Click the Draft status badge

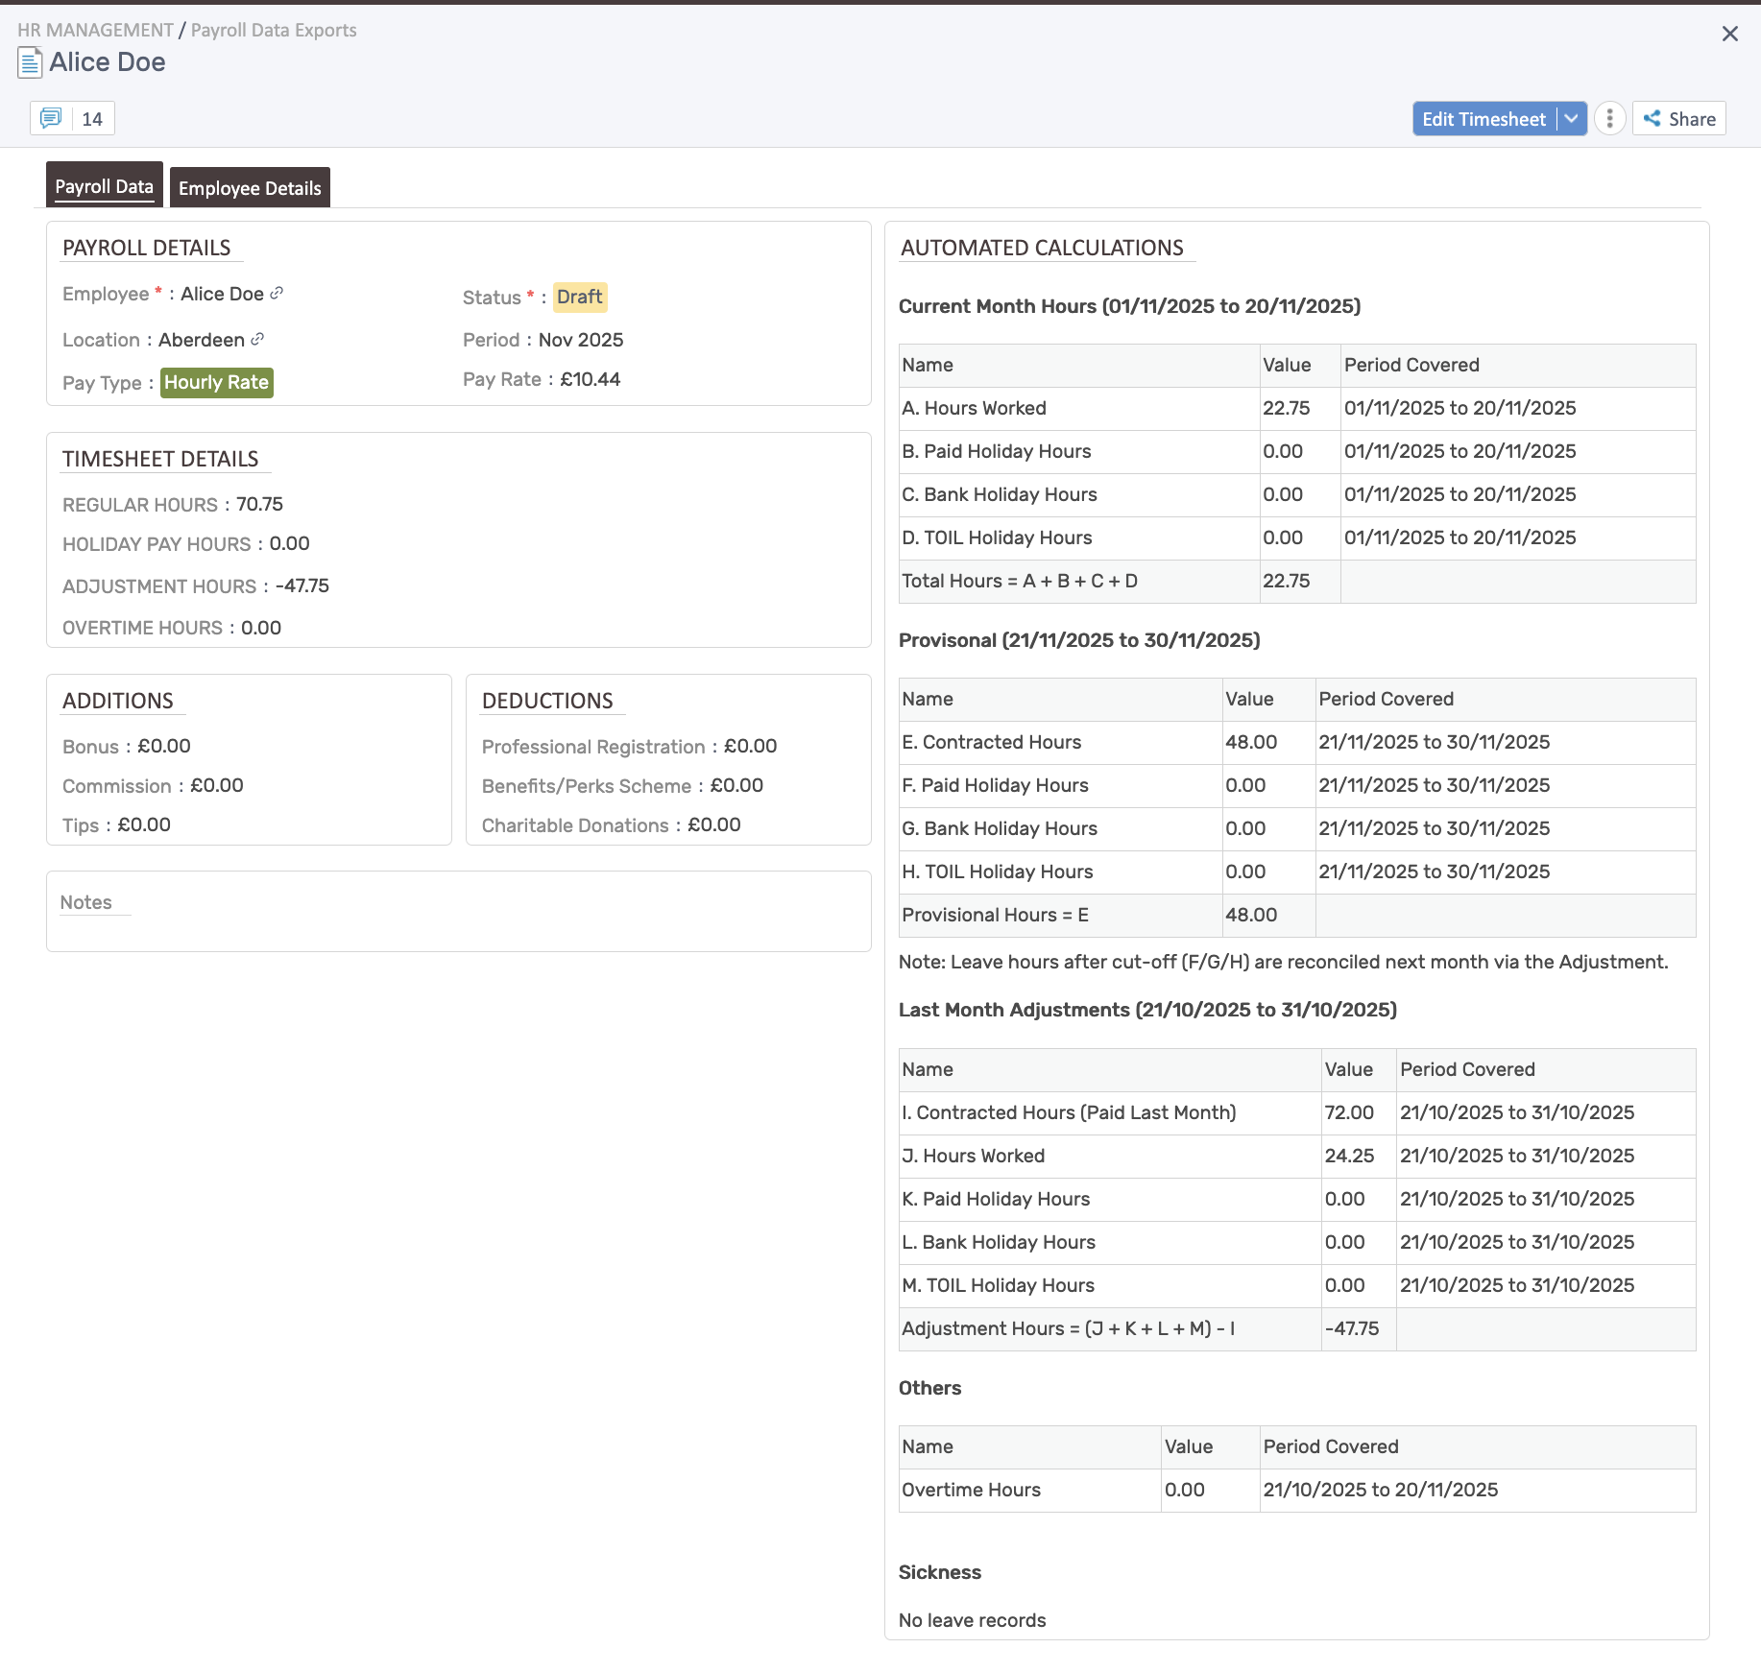579,298
